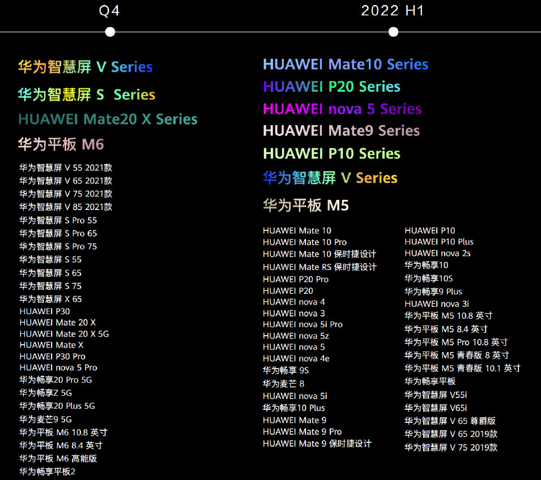
Task: Select 华为智慧屏 V 55 2021款
Action: pyautogui.click(x=66, y=168)
